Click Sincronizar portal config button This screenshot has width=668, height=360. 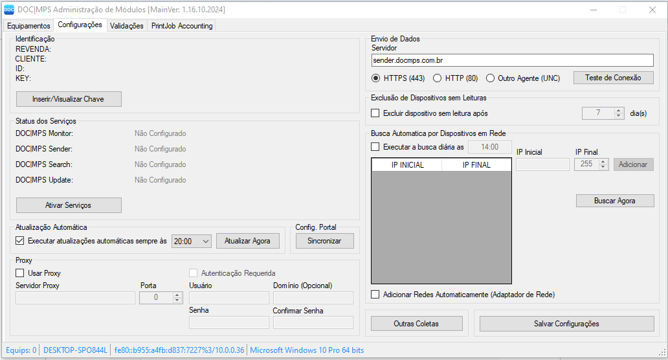[x=325, y=241]
